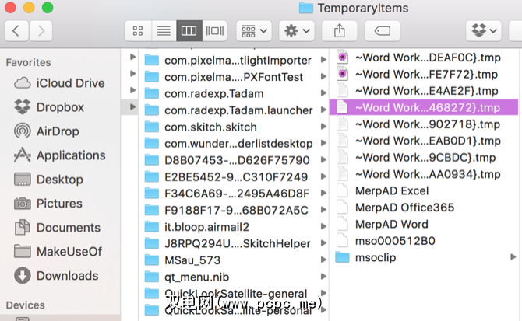Expand arrow beside qt_menu.nib
This screenshot has height=321, width=522.
click(x=323, y=277)
